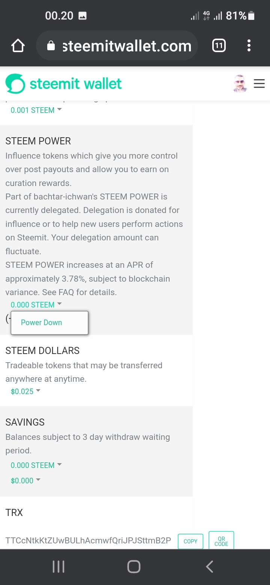
Task: Expand the 0.001 STEEM balance dropdown
Action: pyautogui.click(x=36, y=110)
